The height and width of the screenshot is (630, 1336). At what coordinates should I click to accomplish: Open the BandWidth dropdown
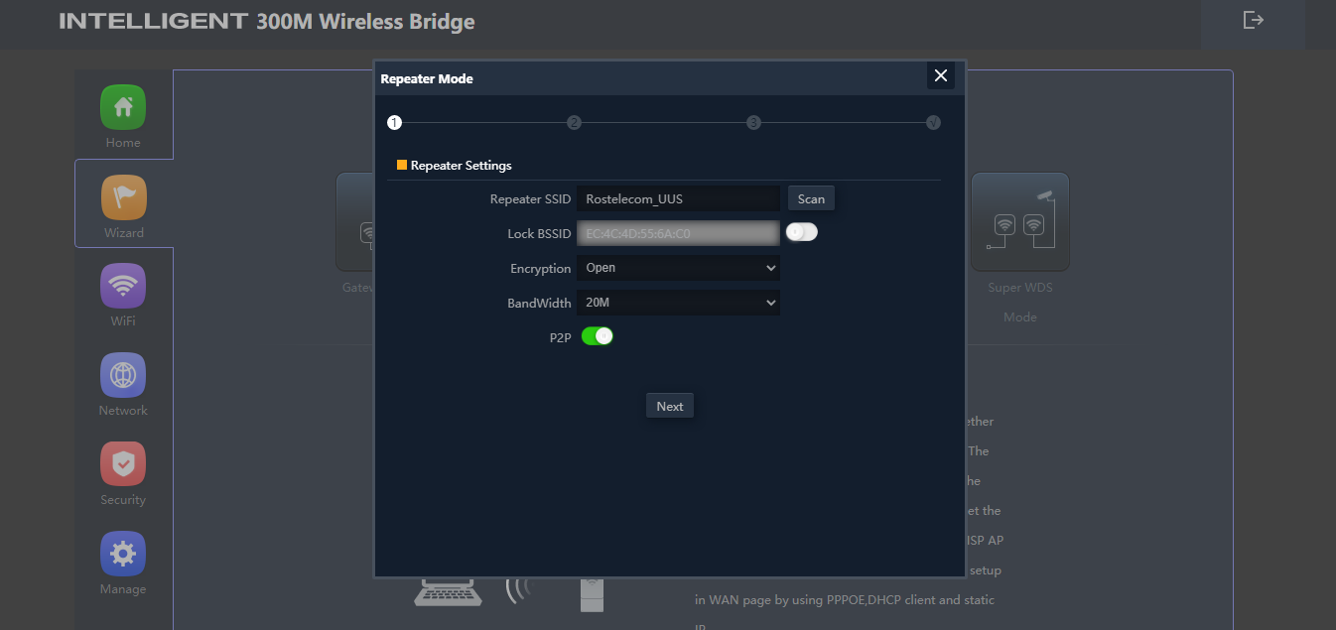(x=678, y=303)
